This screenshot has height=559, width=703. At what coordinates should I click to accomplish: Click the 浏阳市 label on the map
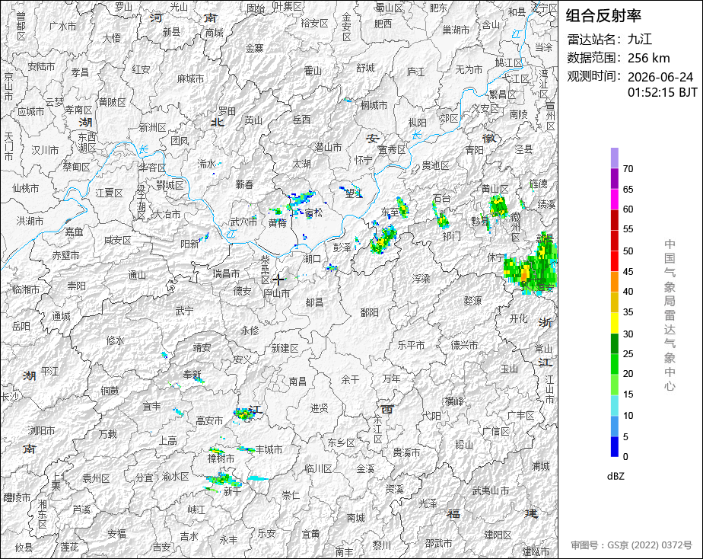point(41,431)
